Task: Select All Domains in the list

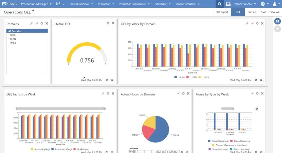Action: 27,31
